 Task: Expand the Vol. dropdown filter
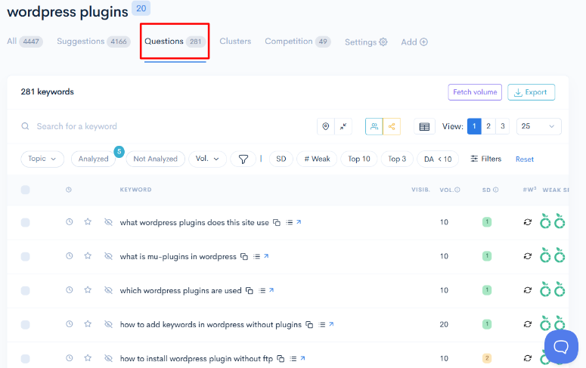click(207, 159)
